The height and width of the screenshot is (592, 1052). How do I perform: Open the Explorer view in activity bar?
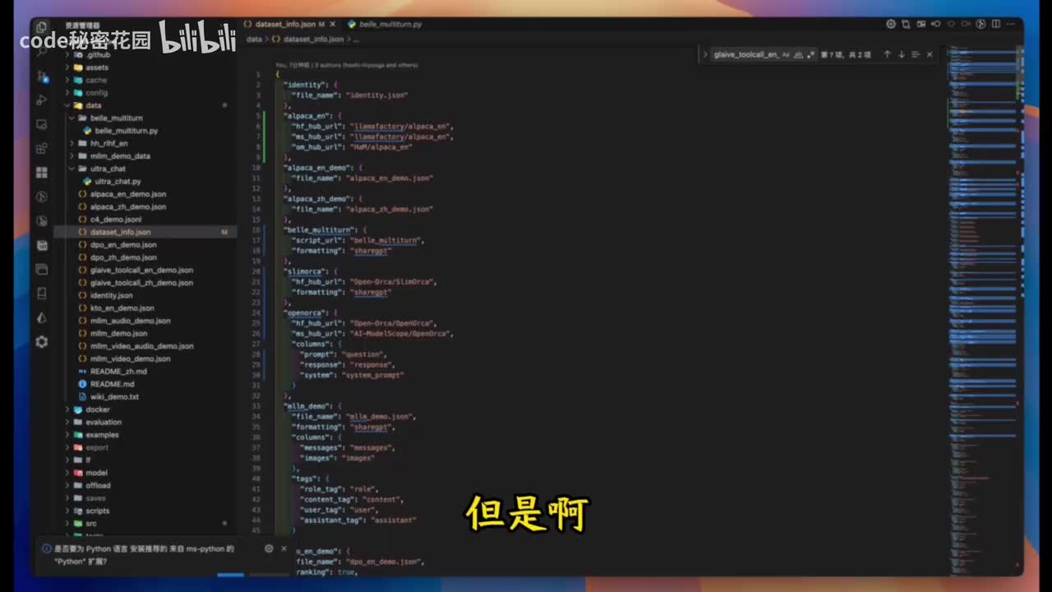[x=42, y=28]
